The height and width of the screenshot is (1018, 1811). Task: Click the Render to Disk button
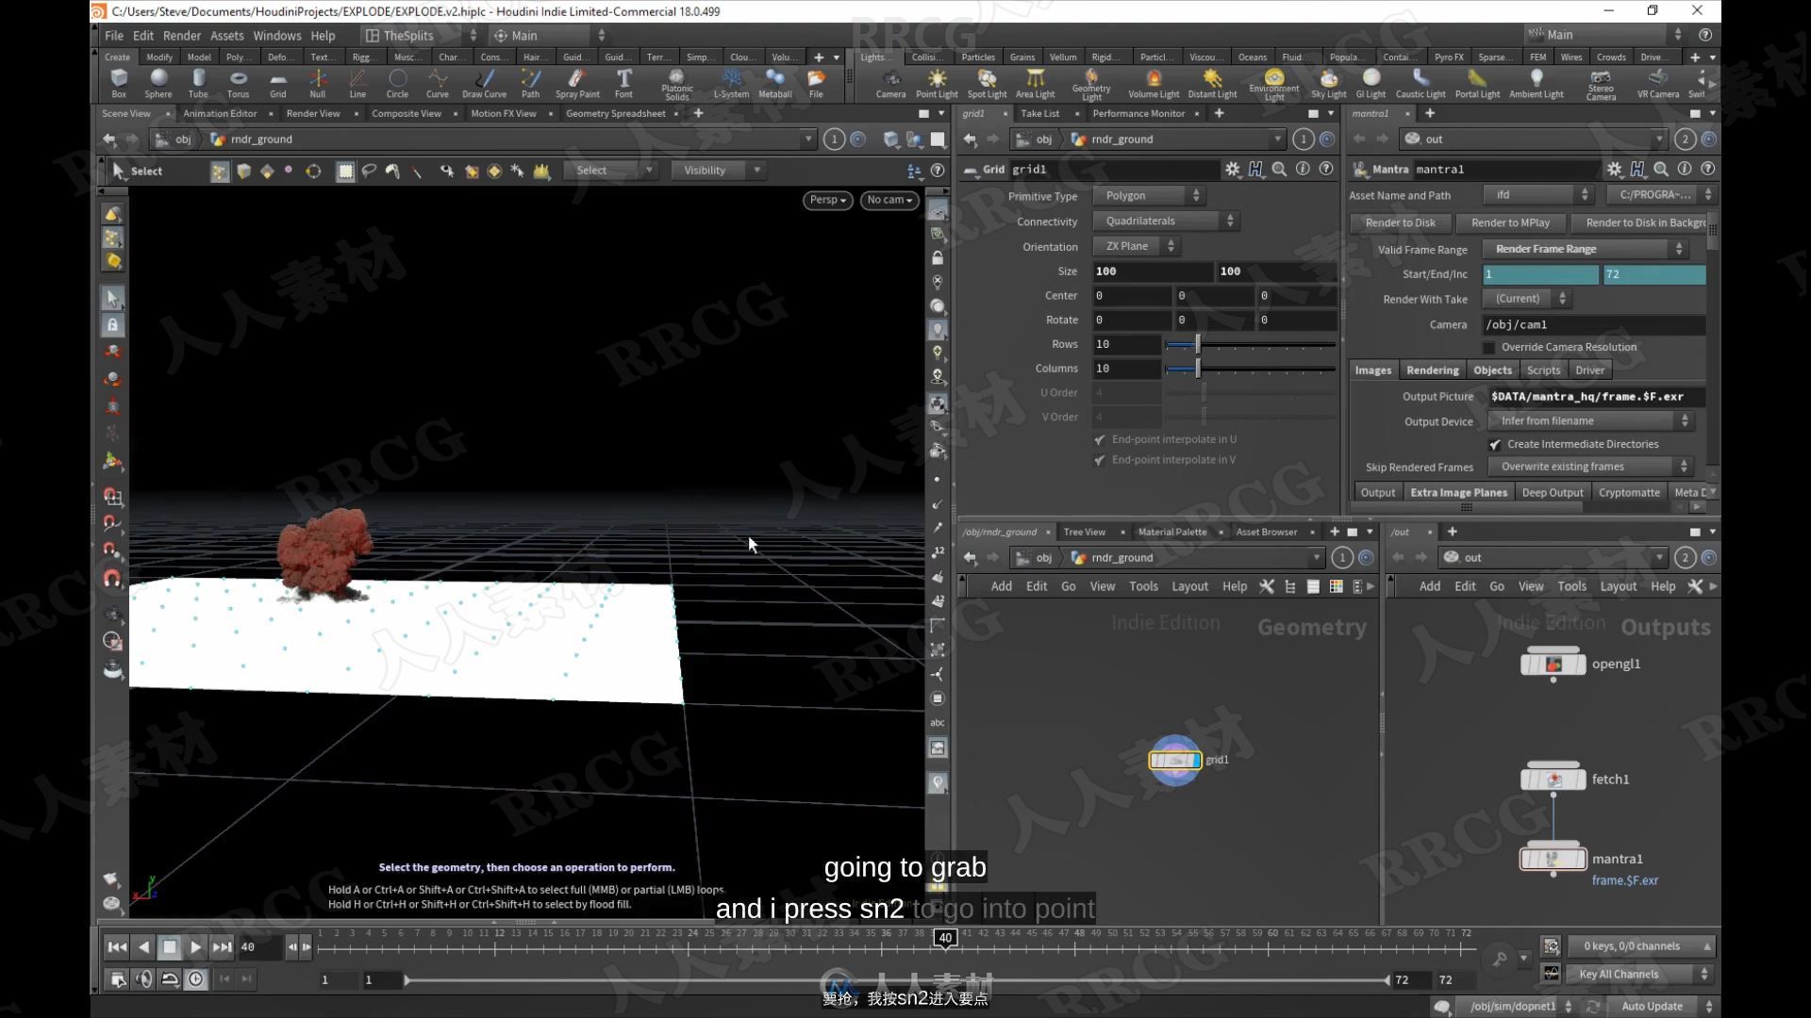click(1401, 222)
